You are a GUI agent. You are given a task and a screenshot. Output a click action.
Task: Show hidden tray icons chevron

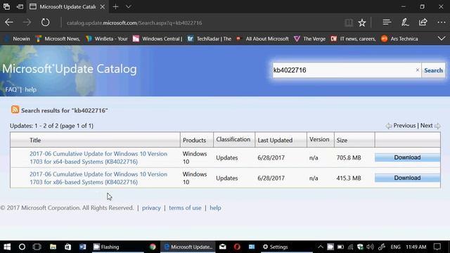pyautogui.click(x=321, y=247)
